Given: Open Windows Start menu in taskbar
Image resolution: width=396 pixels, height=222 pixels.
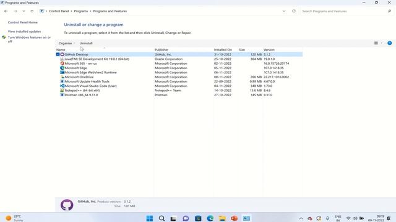Looking at the screenshot, I should click(150, 218).
